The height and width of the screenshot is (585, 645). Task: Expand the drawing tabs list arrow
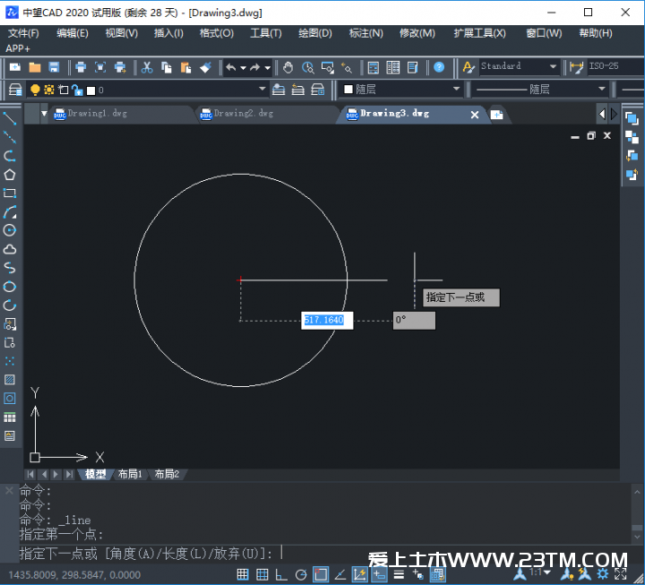tap(44, 114)
